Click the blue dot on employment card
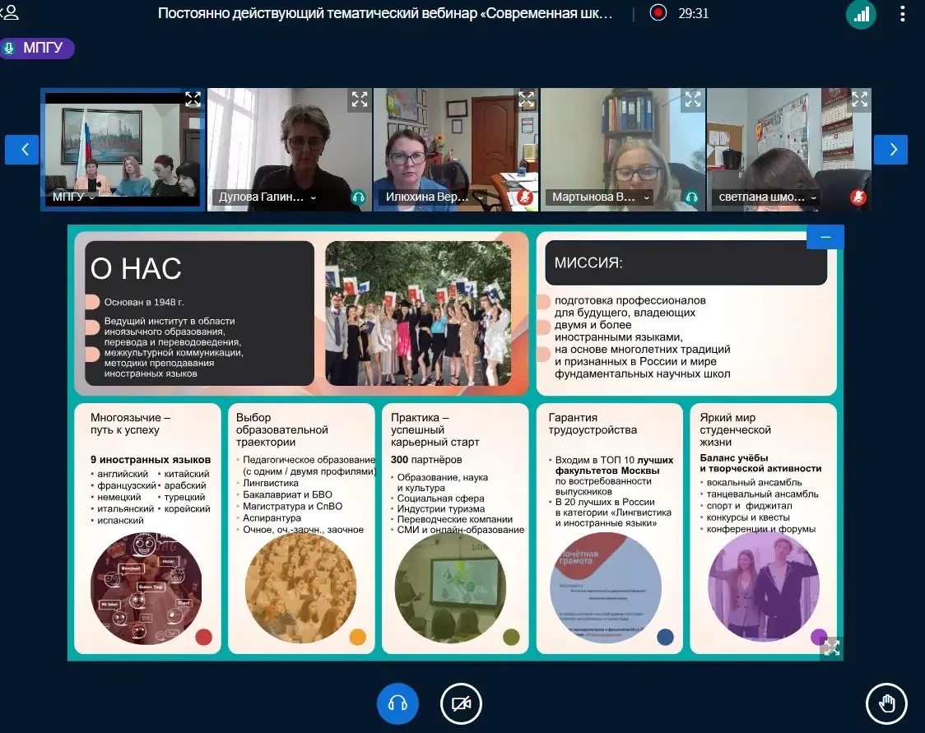925x733 pixels. [665, 638]
